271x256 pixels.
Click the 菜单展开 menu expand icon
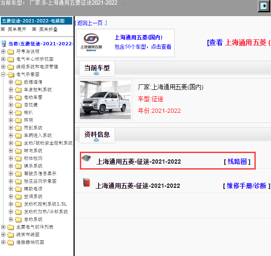pyautogui.click(x=3, y=29)
